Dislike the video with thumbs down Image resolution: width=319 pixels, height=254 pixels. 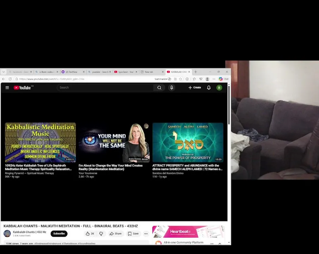coord(101,234)
